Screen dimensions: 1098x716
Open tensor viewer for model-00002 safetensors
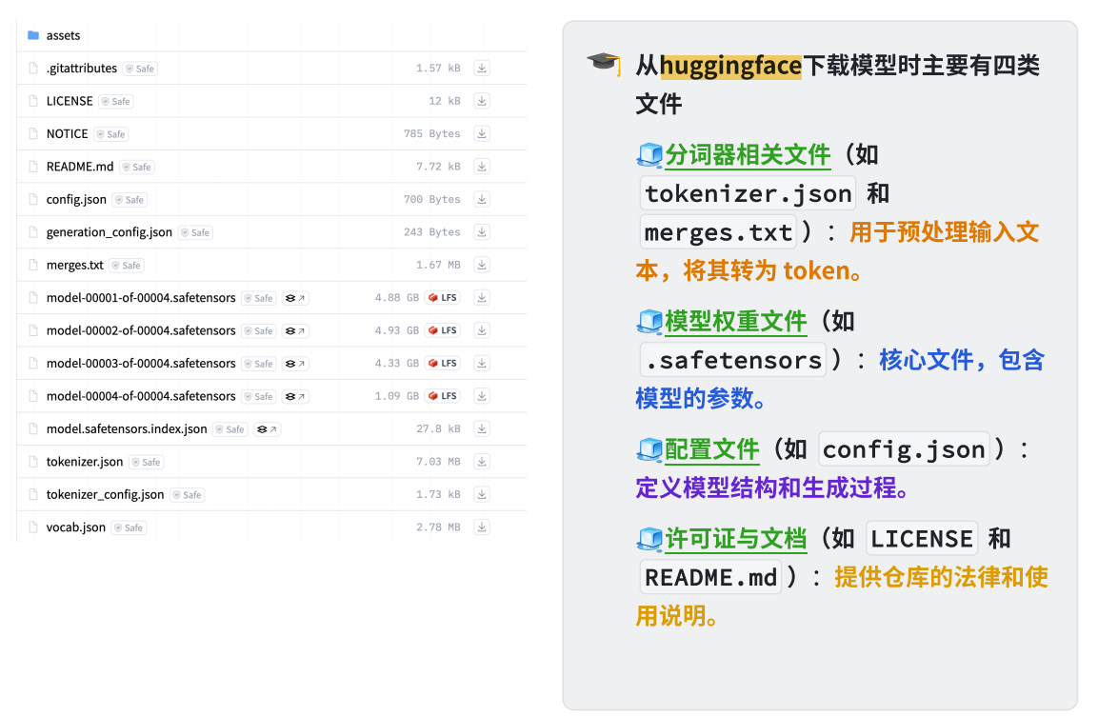tap(295, 331)
